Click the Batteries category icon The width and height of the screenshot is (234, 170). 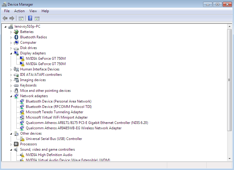point(16,32)
